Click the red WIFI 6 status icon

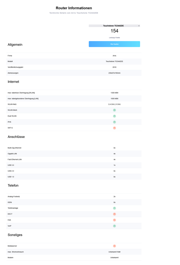tap(114, 128)
